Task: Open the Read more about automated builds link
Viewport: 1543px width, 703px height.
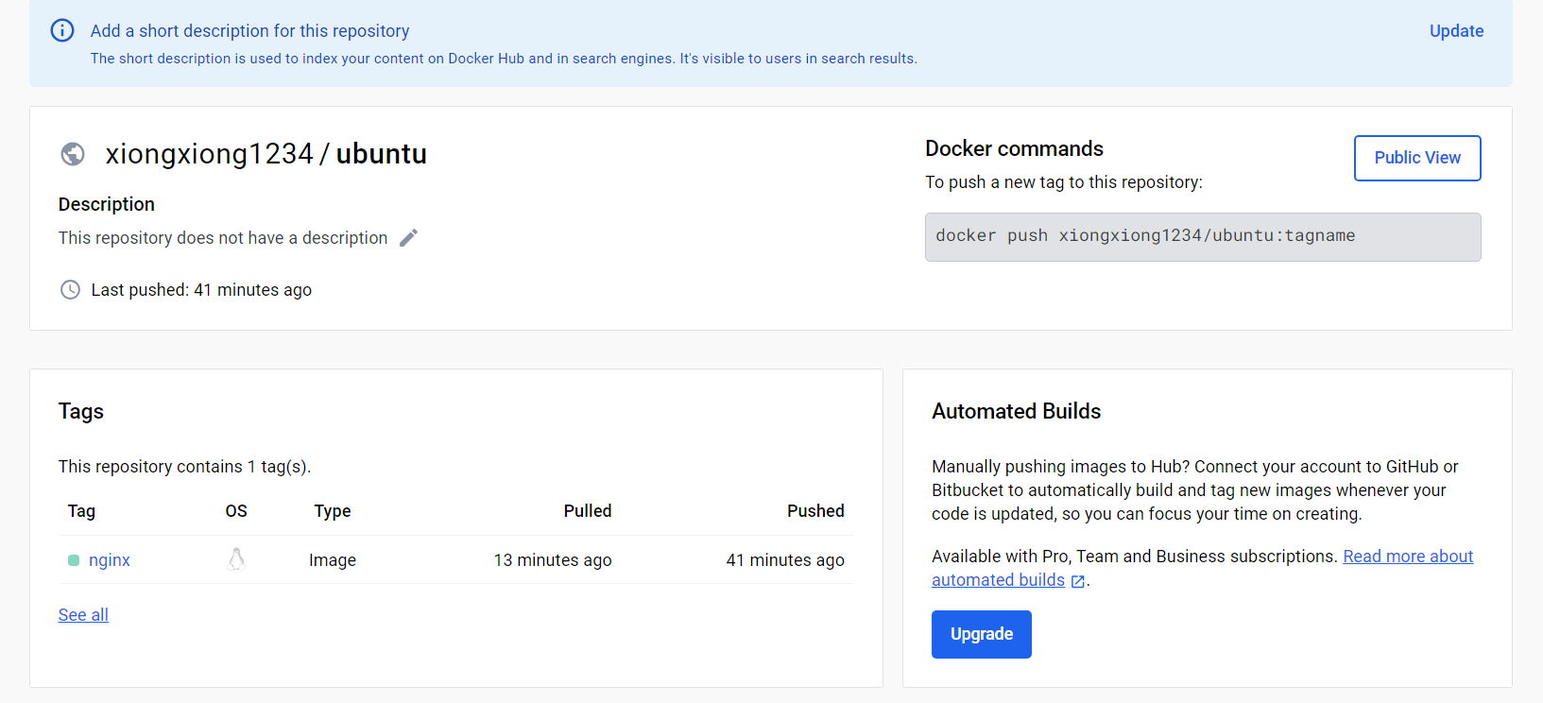Action: 1202,568
